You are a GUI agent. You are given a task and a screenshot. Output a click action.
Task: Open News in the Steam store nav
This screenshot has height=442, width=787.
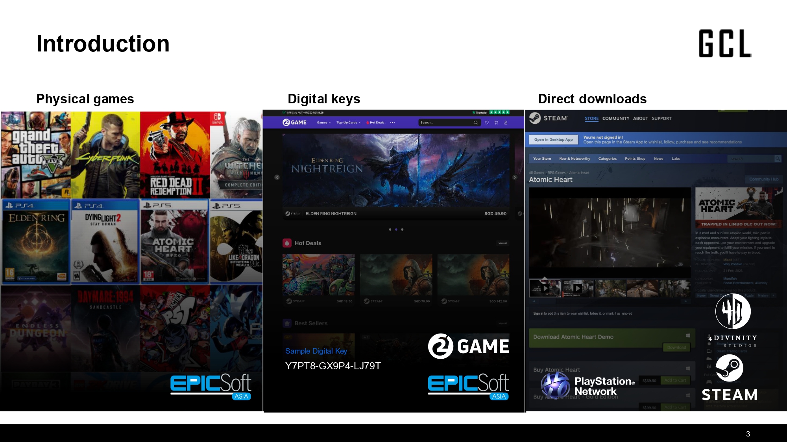[x=658, y=159]
